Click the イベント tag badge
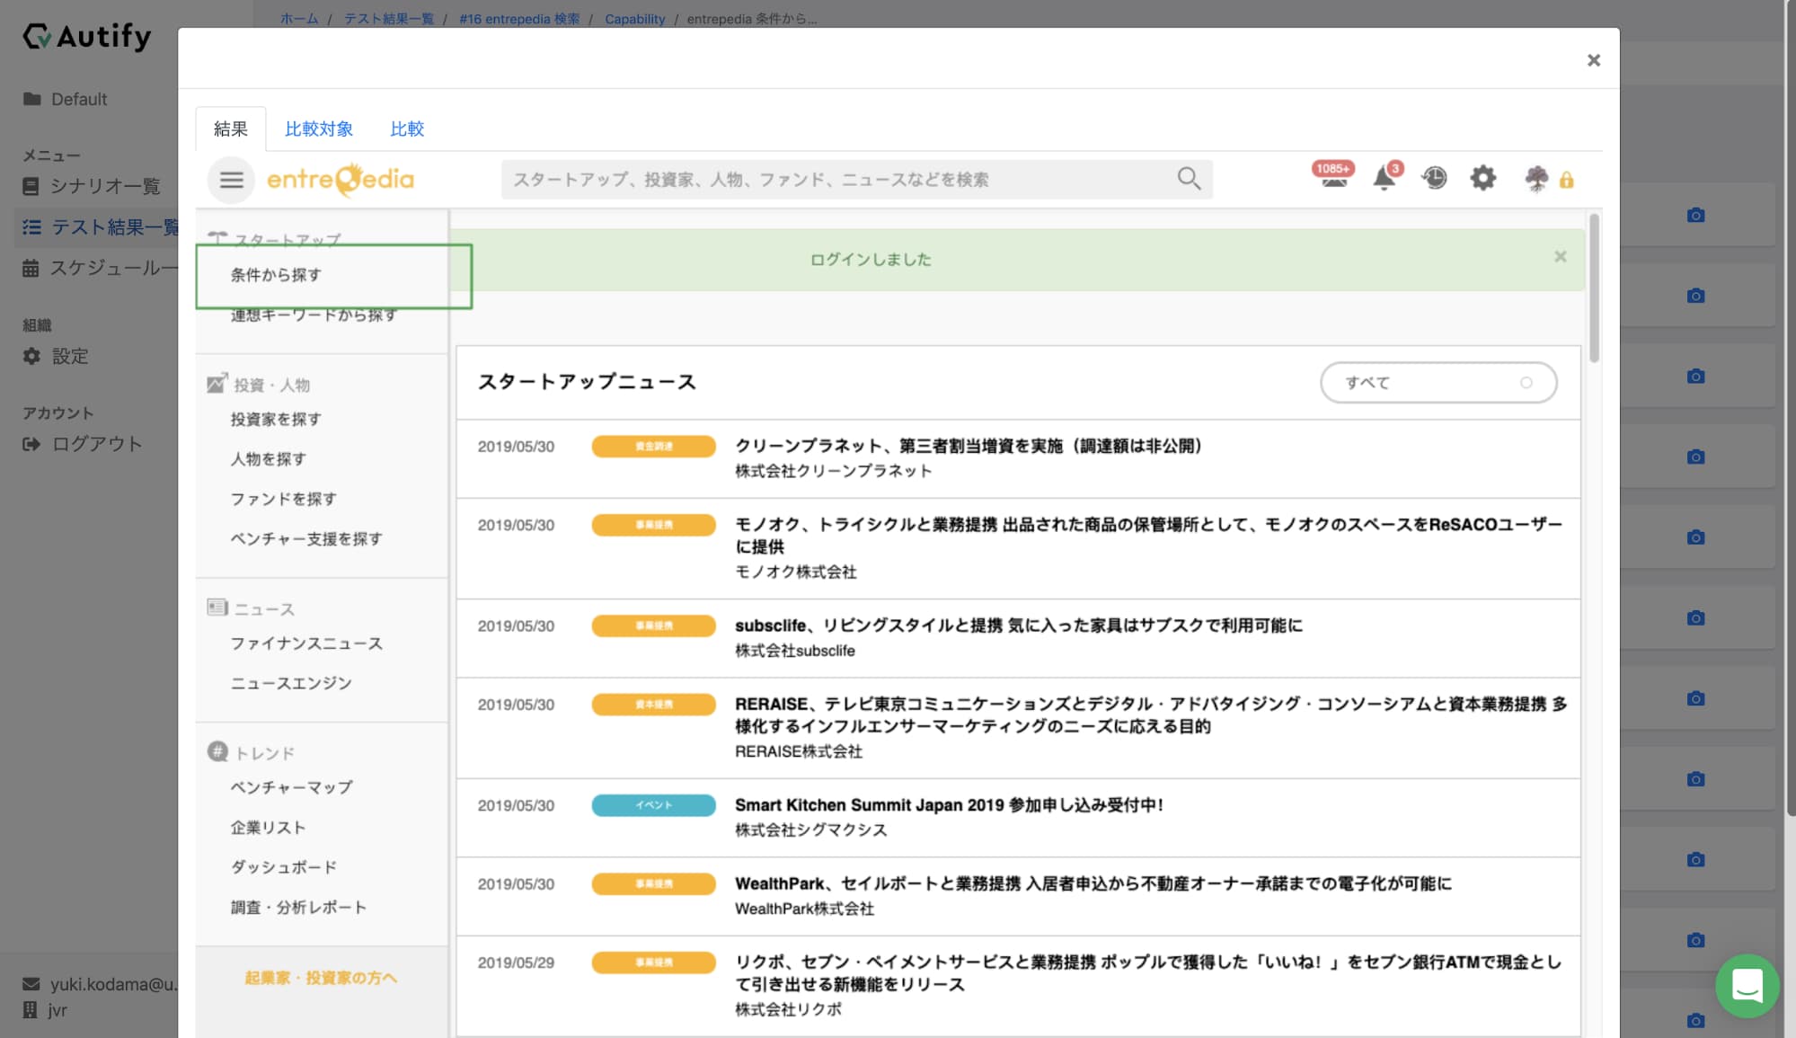 point(653,805)
